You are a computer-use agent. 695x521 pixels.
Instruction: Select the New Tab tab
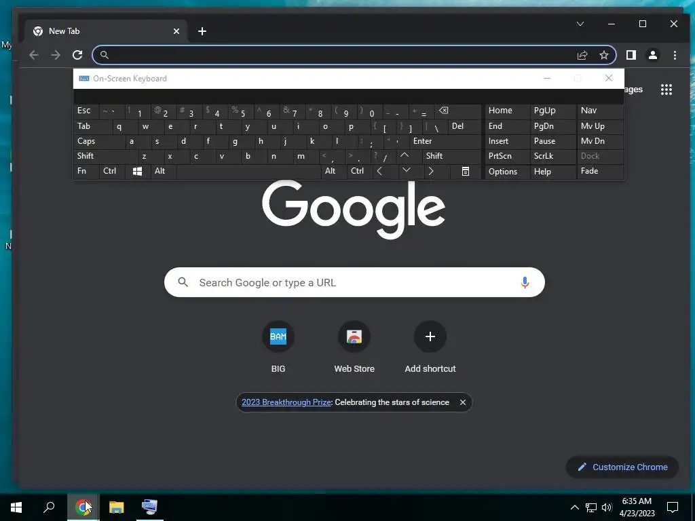coord(107,31)
